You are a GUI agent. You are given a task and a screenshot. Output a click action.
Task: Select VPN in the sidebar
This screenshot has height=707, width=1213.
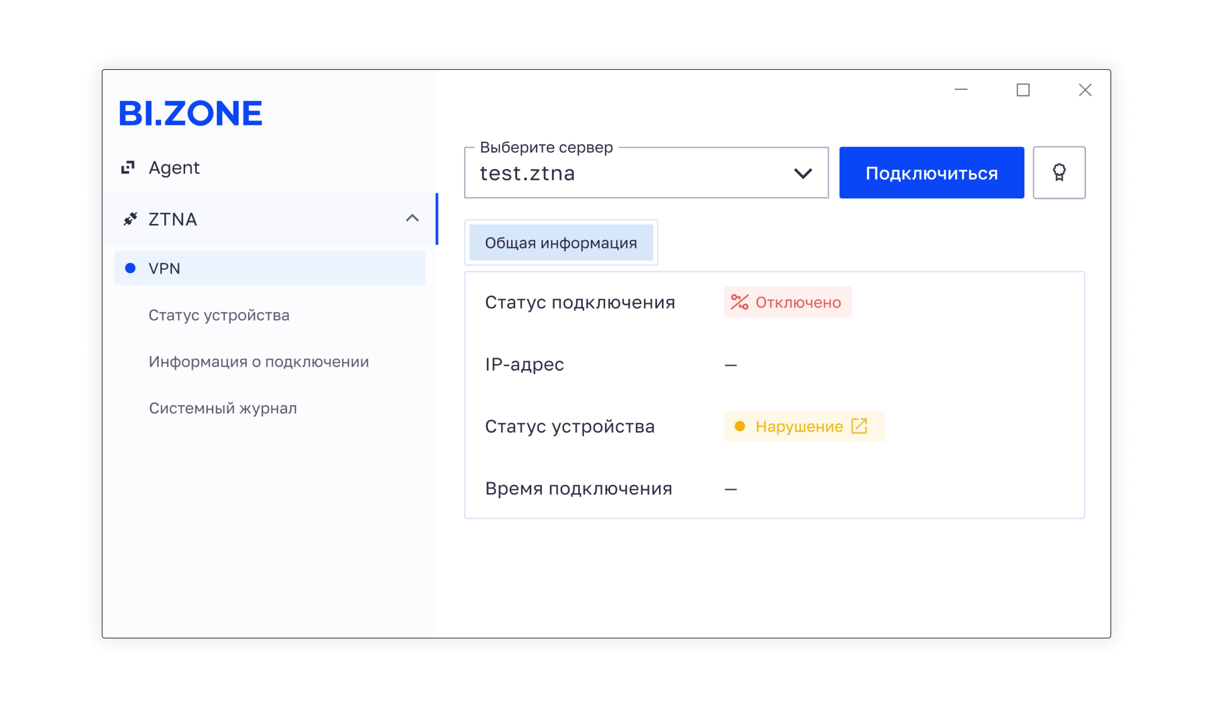pos(269,268)
